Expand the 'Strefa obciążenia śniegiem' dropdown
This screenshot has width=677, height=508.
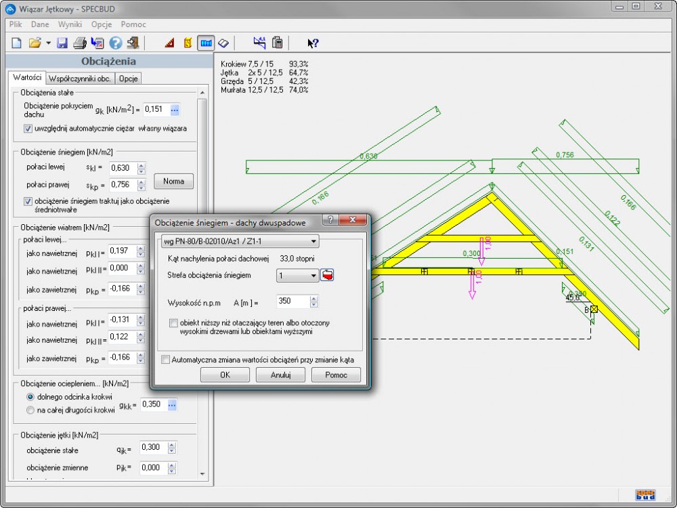click(297, 276)
